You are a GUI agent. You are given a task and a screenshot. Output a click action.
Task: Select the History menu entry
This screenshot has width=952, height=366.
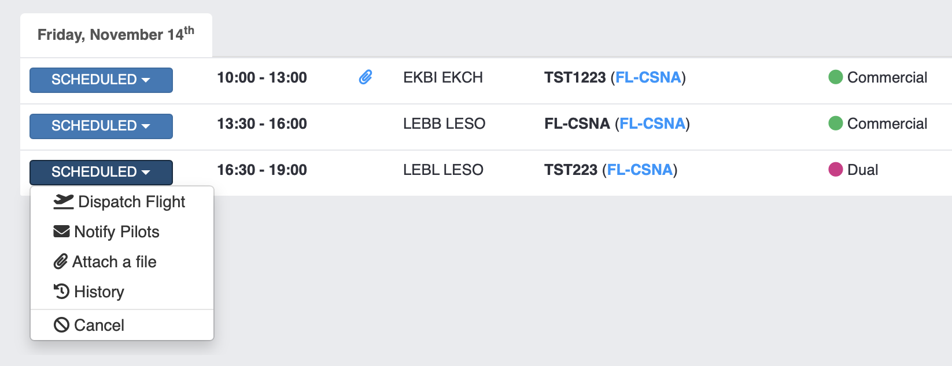[99, 292]
